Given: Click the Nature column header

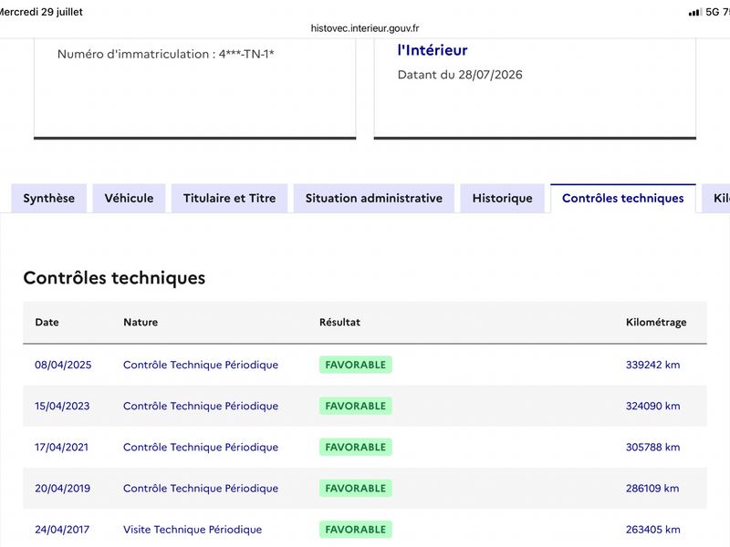Looking at the screenshot, I should pos(141,322).
